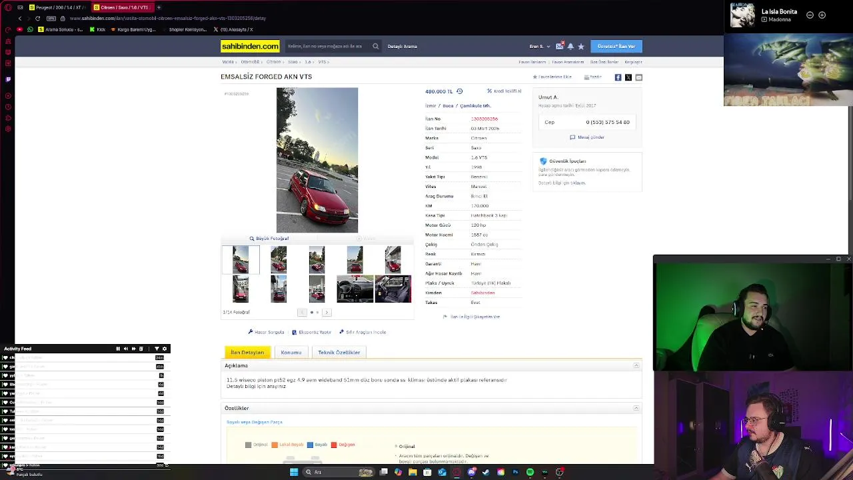Viewport: 853px width, 480px height.
Task: Share listing on X
Action: (x=628, y=77)
